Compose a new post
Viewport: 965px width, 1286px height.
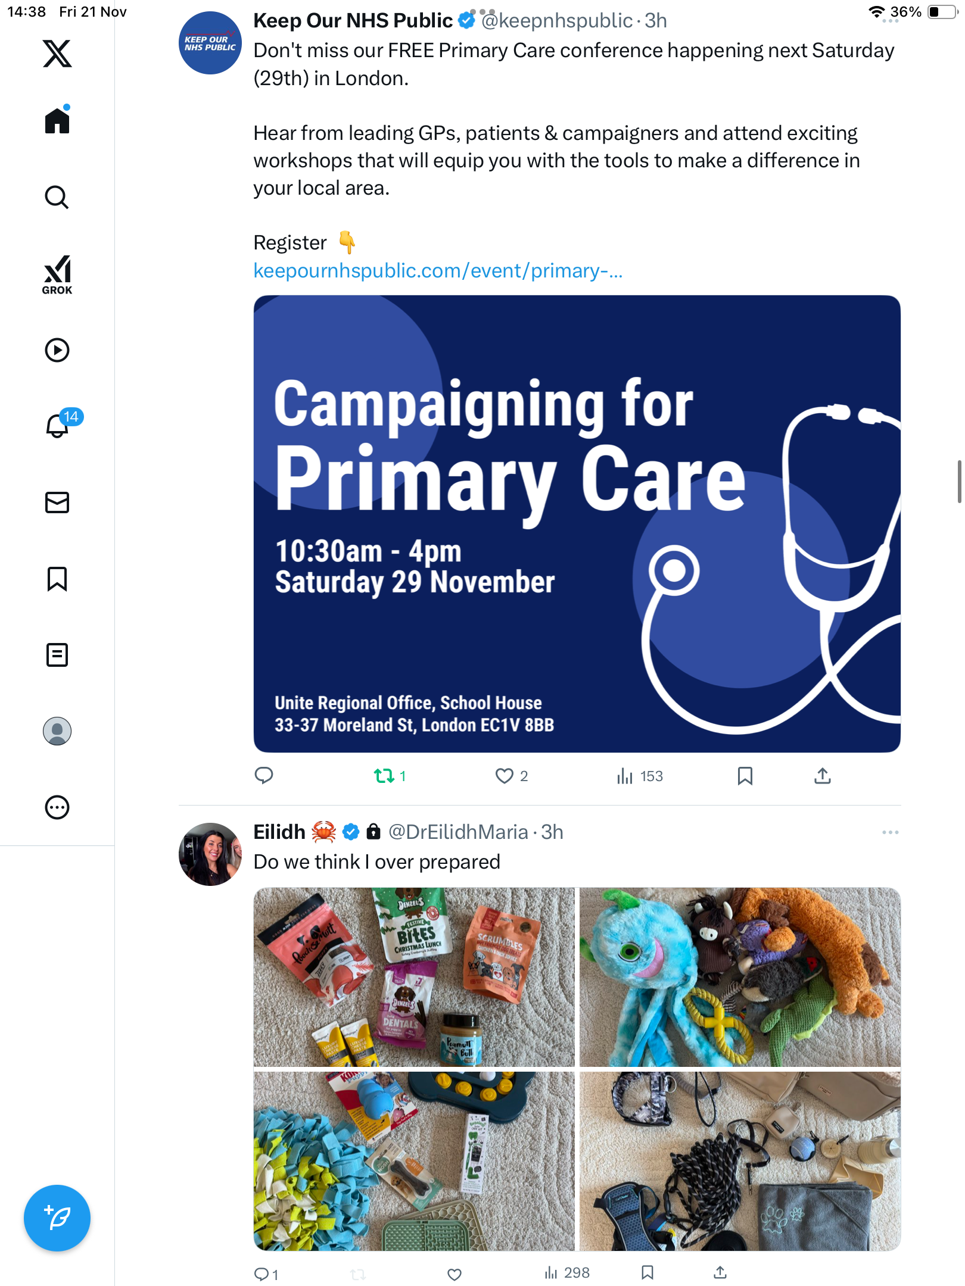click(x=57, y=1218)
